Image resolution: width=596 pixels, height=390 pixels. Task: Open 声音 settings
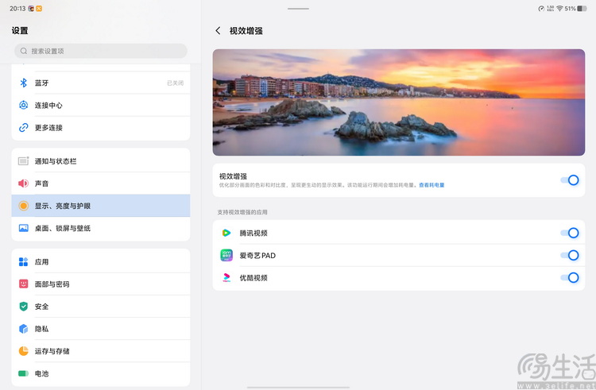pos(101,183)
